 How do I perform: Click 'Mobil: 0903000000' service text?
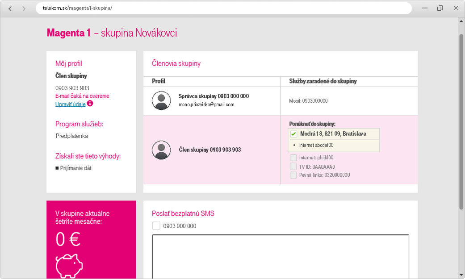308,101
